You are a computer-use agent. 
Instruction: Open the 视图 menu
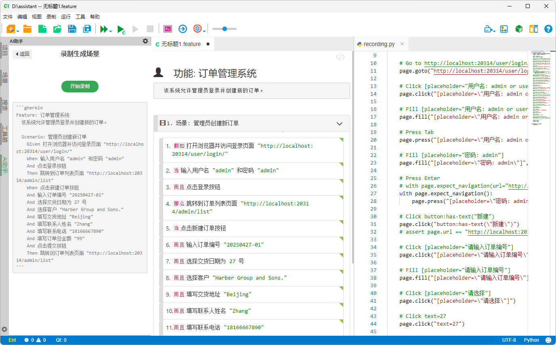pos(37,17)
